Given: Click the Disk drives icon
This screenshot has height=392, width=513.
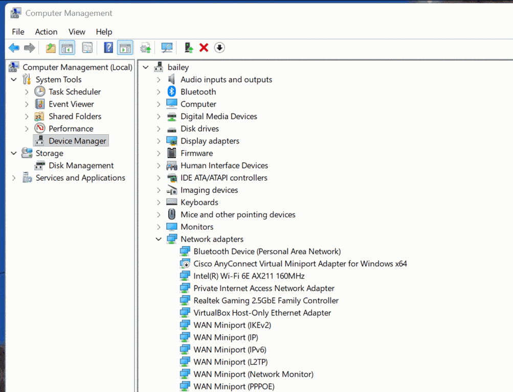Looking at the screenshot, I should pos(172,130).
